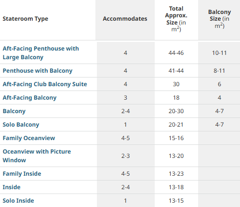This screenshot has width=240, height=207.
Task: Click the 20-30 total size cell
Action: pyautogui.click(x=176, y=111)
